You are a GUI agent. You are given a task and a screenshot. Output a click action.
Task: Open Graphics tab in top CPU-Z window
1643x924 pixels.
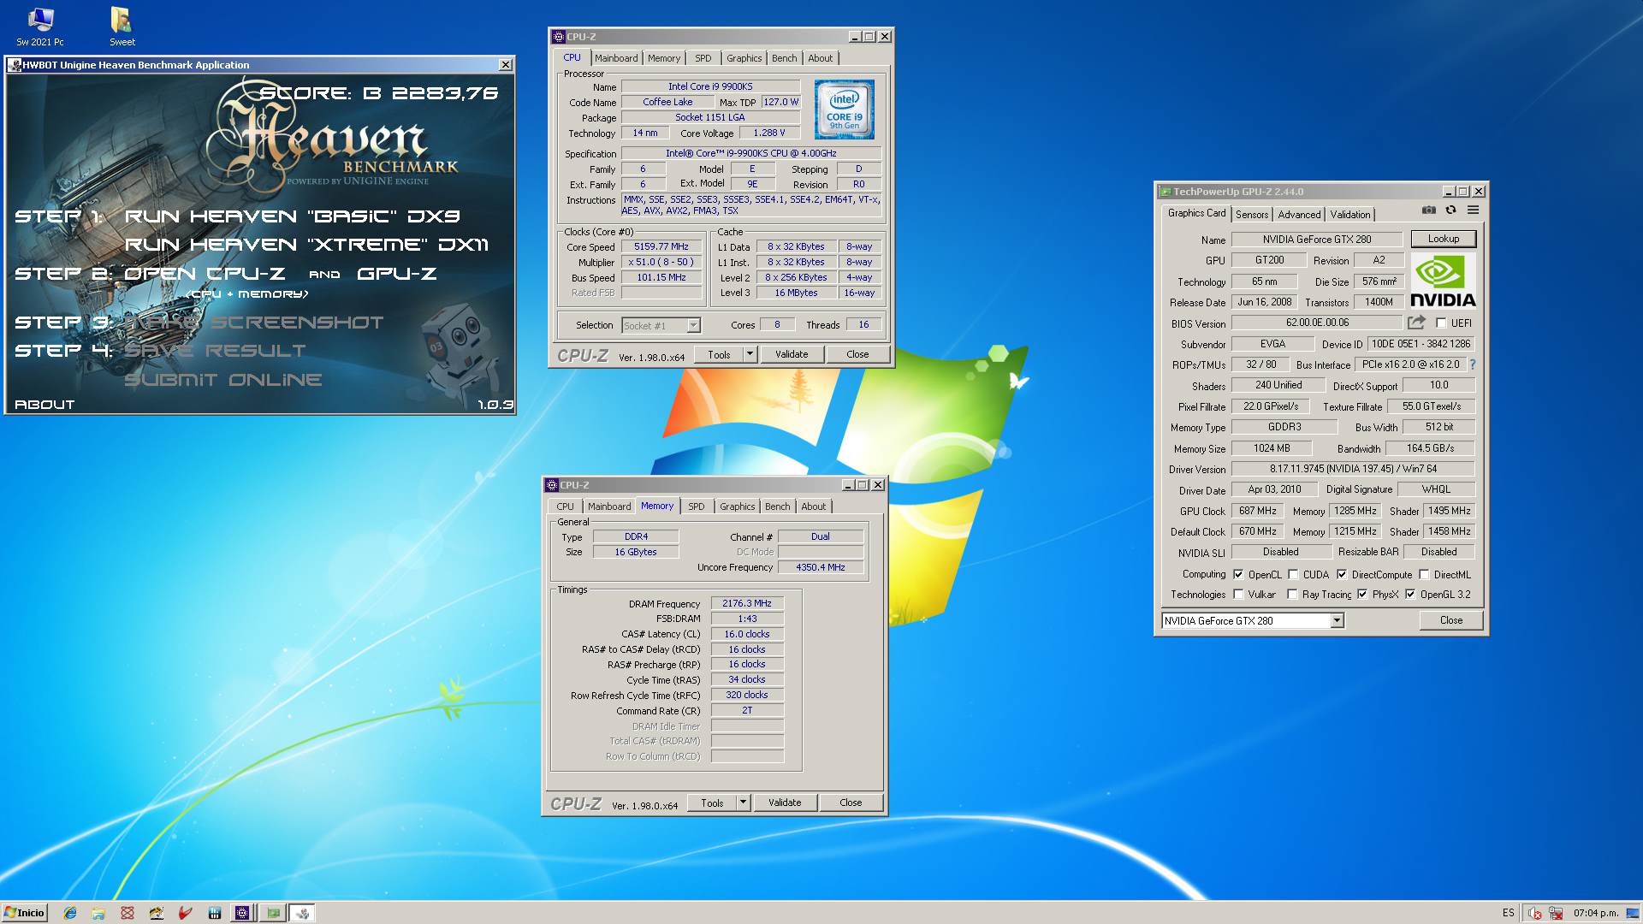pyautogui.click(x=744, y=58)
